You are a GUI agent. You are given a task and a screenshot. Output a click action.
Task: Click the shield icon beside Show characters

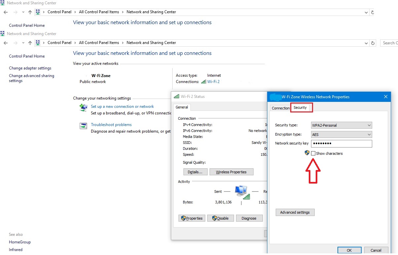click(307, 153)
